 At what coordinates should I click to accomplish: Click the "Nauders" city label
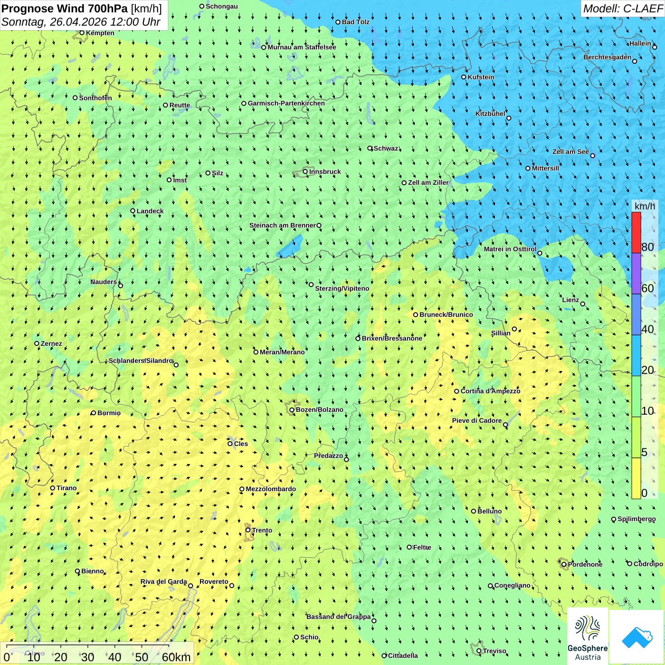pos(104,282)
